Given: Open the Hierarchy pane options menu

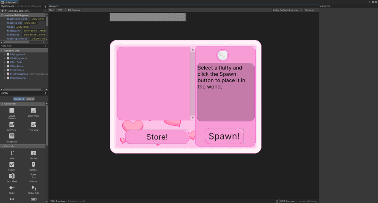Looking at the screenshot, I should 46,46.
